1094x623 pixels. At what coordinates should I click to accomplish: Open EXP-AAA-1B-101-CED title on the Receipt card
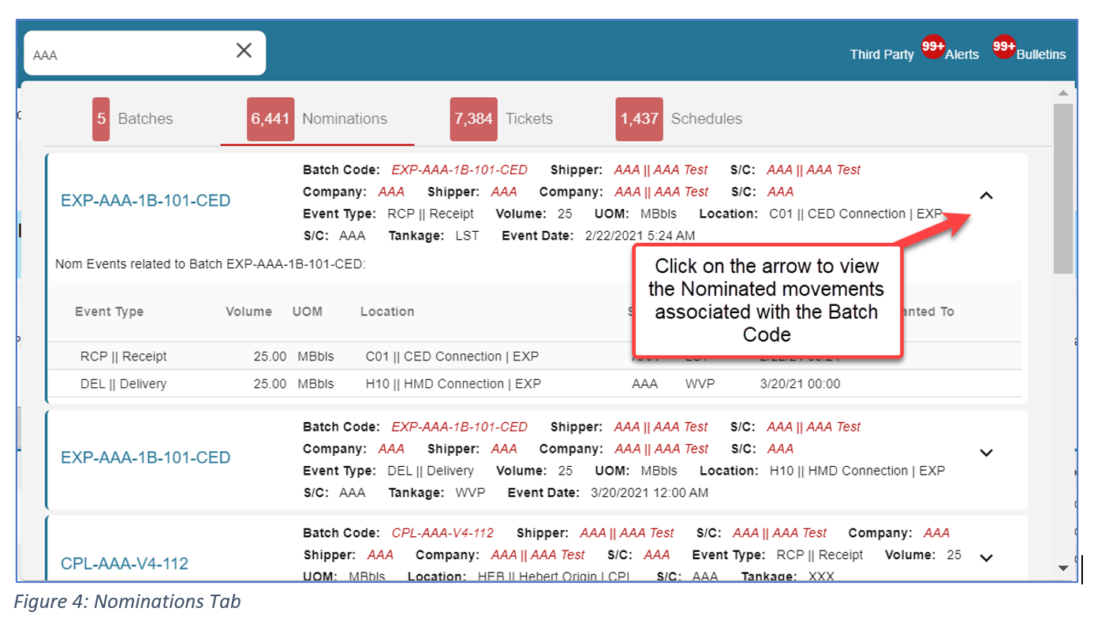(x=146, y=201)
